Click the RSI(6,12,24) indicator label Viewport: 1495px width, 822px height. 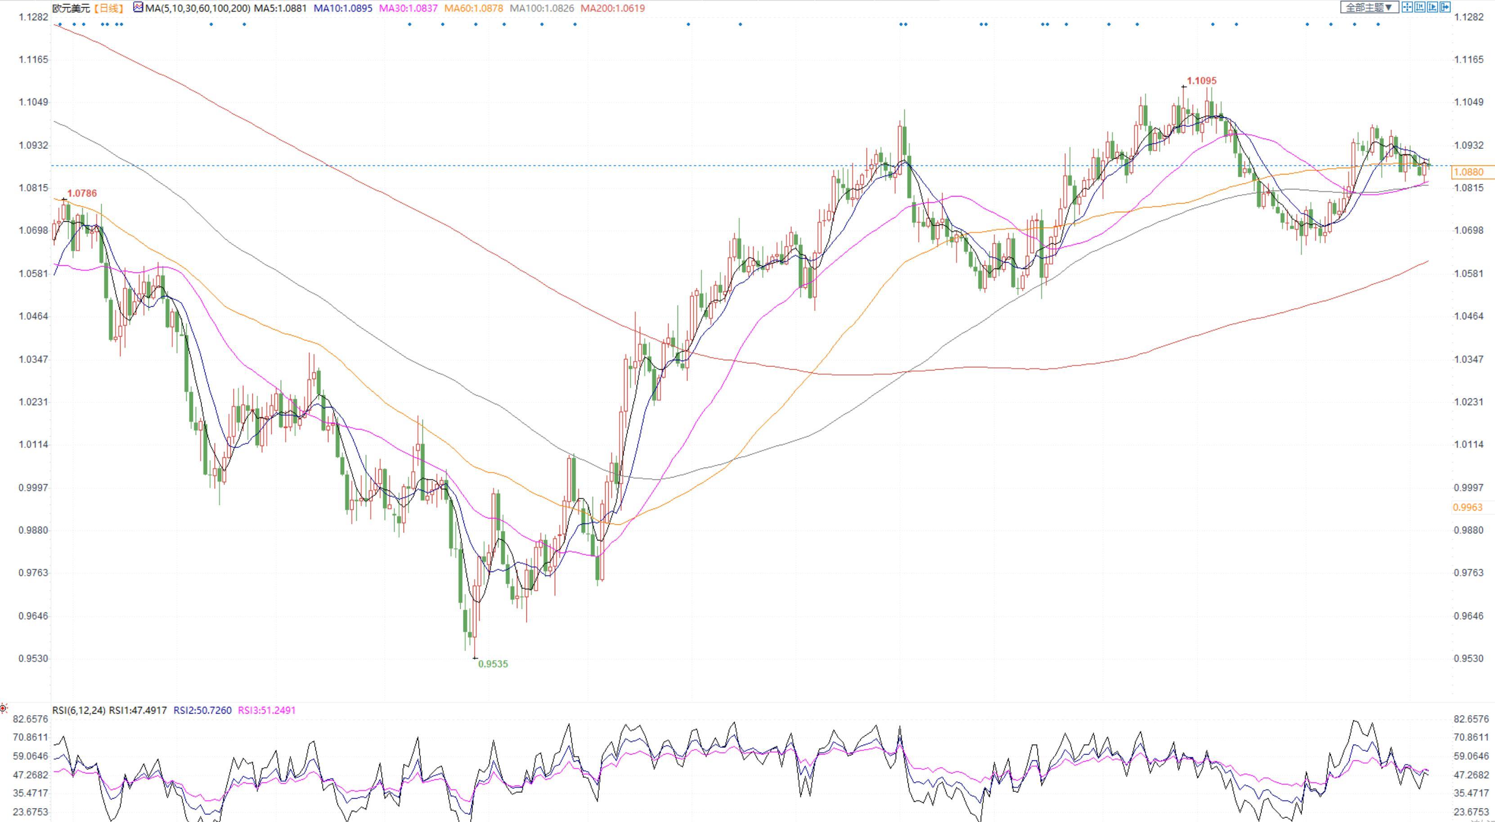pyautogui.click(x=79, y=710)
